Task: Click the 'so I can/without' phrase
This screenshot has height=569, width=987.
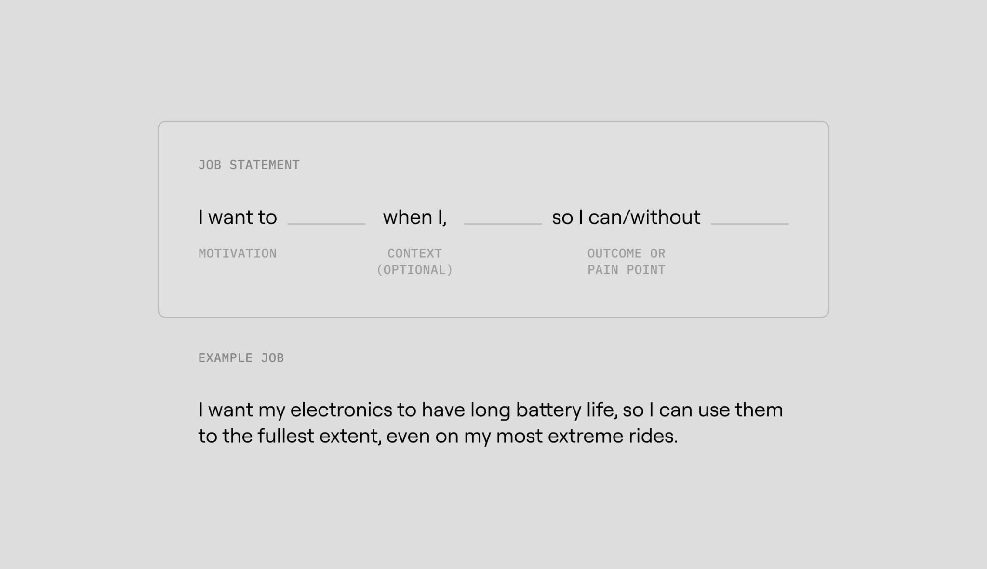Action: coord(626,217)
